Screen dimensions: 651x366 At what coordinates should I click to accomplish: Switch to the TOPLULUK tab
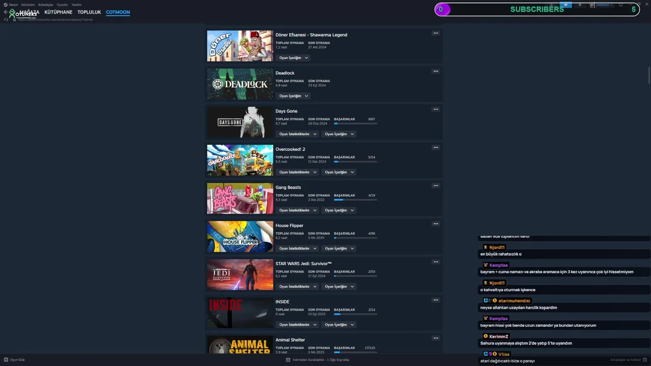tap(89, 12)
